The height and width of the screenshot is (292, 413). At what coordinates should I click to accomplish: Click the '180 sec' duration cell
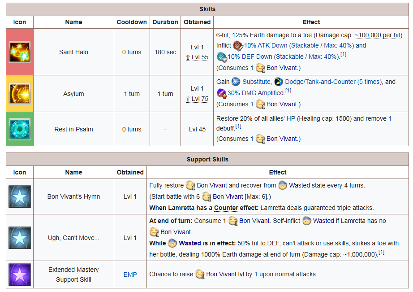pos(165,52)
